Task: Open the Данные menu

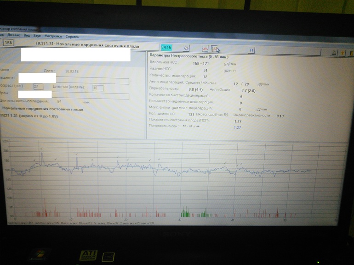Action: point(14,36)
